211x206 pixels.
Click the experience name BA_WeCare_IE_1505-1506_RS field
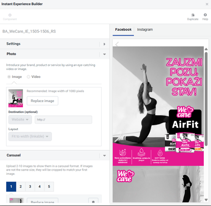(29, 31)
